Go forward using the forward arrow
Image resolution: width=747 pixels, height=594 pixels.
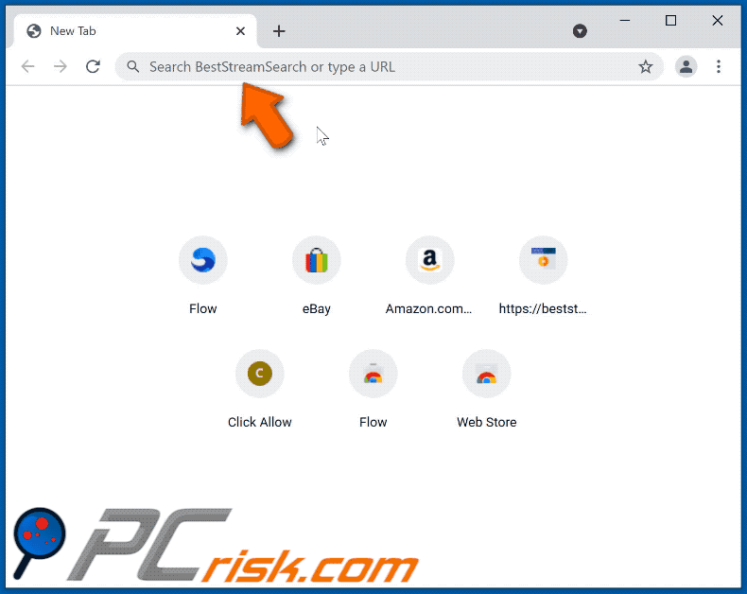[x=61, y=66]
